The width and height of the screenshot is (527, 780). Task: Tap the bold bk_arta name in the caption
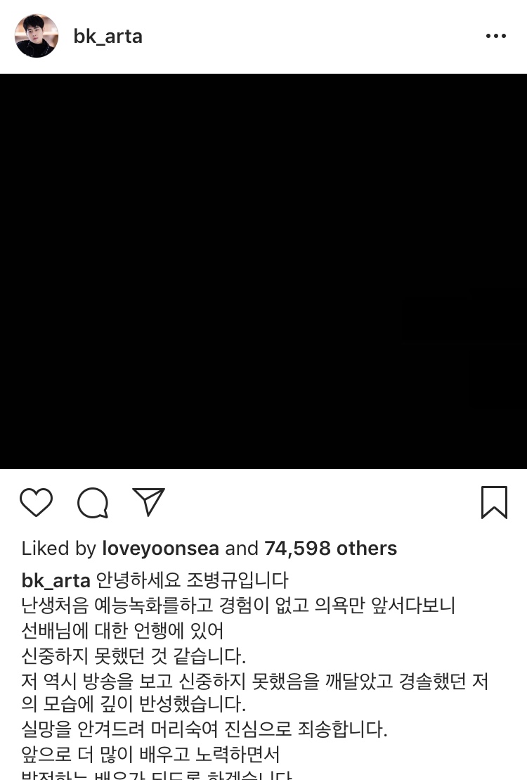click(56, 580)
